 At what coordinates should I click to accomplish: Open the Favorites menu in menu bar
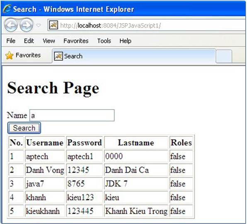(x=76, y=41)
